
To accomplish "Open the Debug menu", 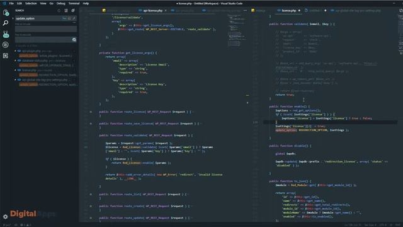I will pos(61,3).
